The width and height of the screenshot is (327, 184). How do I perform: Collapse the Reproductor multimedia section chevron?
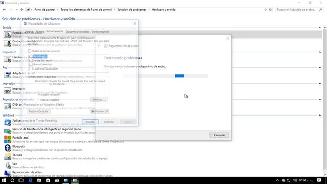(x=320, y=100)
